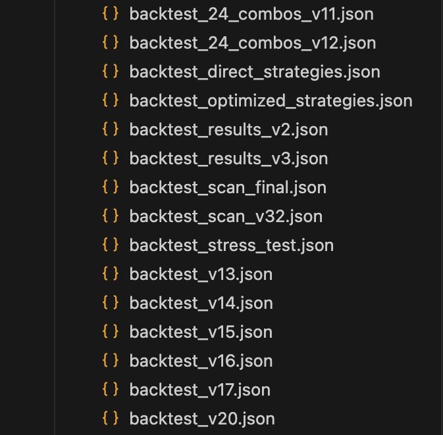Select backtest_v17.json entry
Viewport: 443px width, 435px height.
pyautogui.click(x=199, y=390)
